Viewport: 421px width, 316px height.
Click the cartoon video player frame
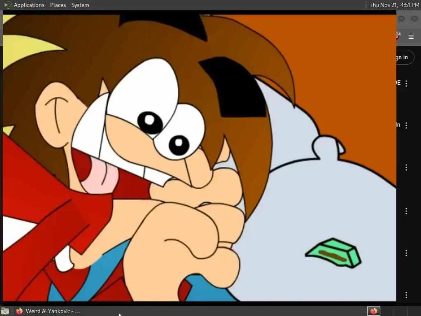tap(199, 158)
